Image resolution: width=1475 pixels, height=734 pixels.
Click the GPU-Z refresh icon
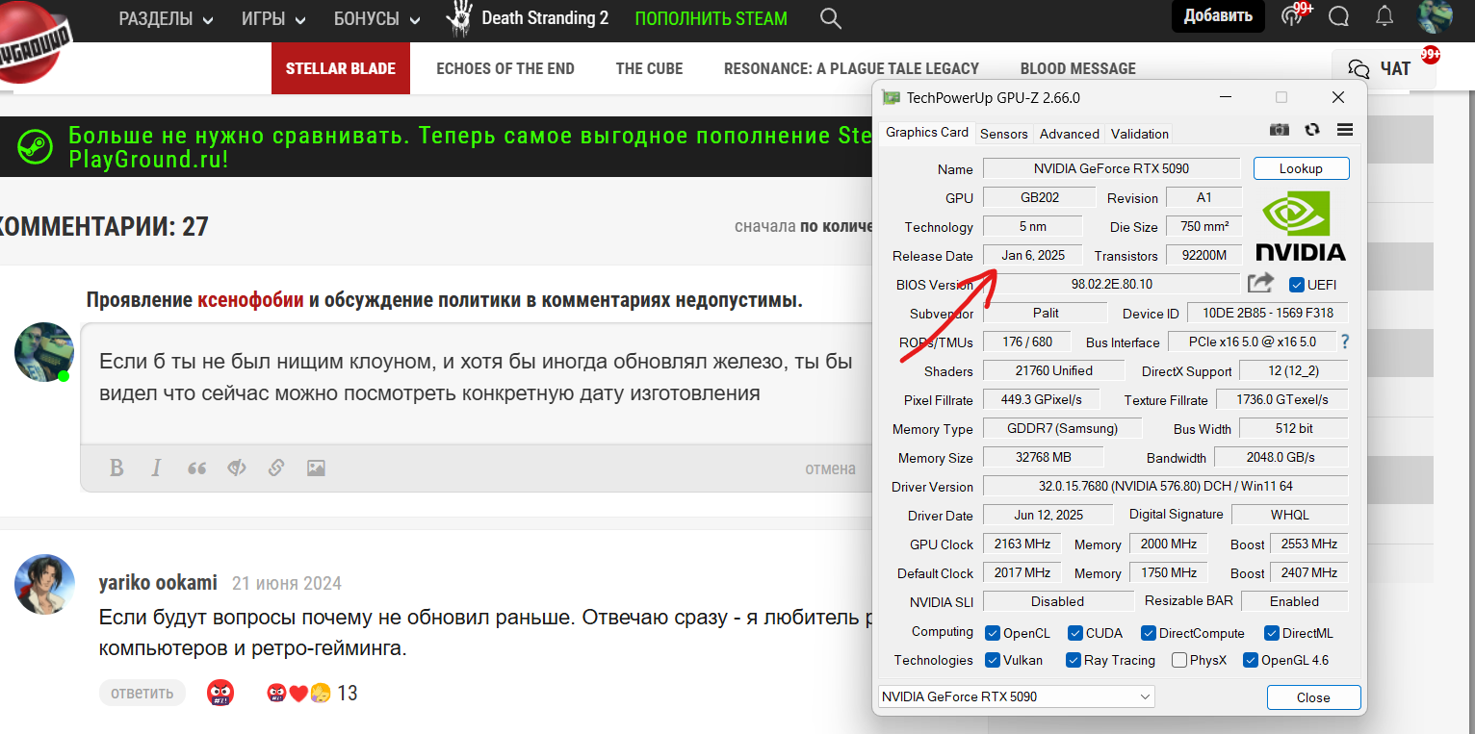[x=1311, y=130]
